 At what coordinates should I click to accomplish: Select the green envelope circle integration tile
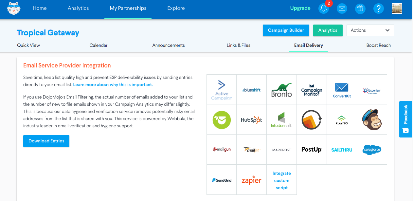point(222,119)
